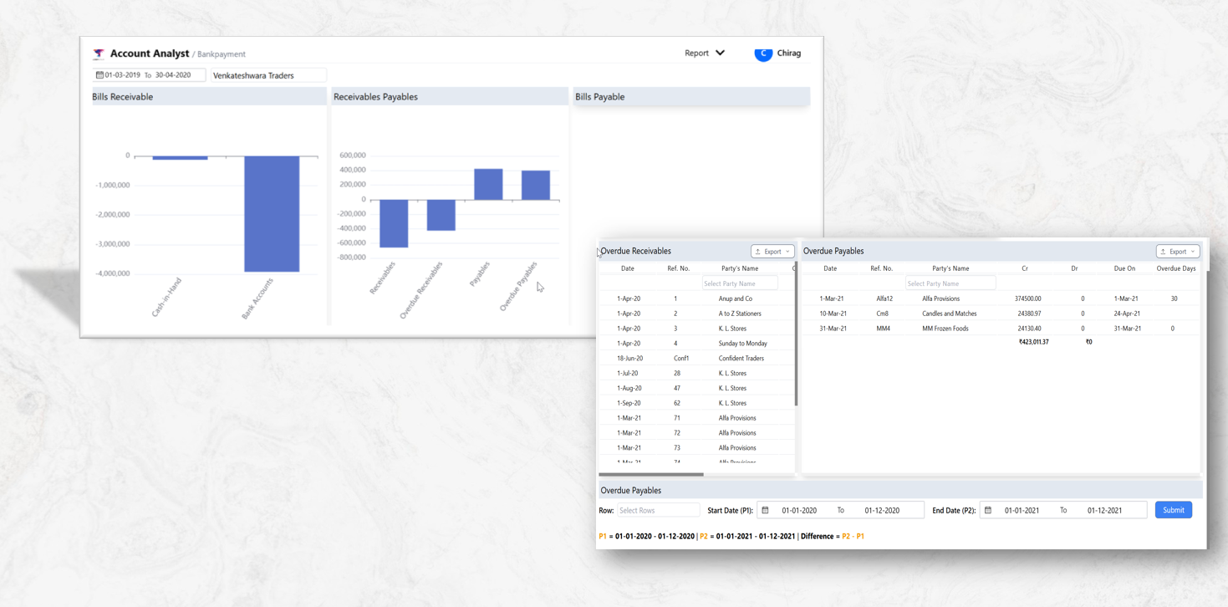Click the Account Analyst logo icon
The height and width of the screenshot is (607, 1228).
99,54
